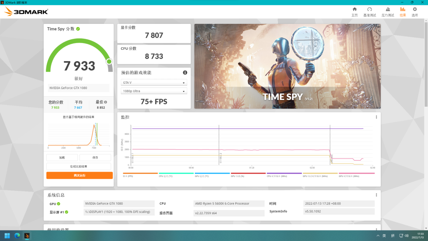Click the 3DMark icon in the taskbar
Image resolution: width=428 pixels, height=241 pixels.
27,236
